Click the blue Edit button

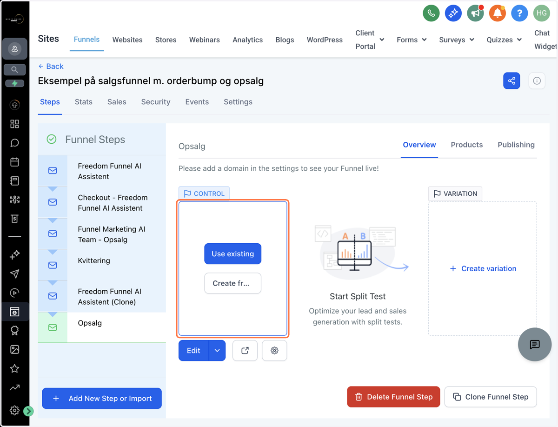coord(193,351)
